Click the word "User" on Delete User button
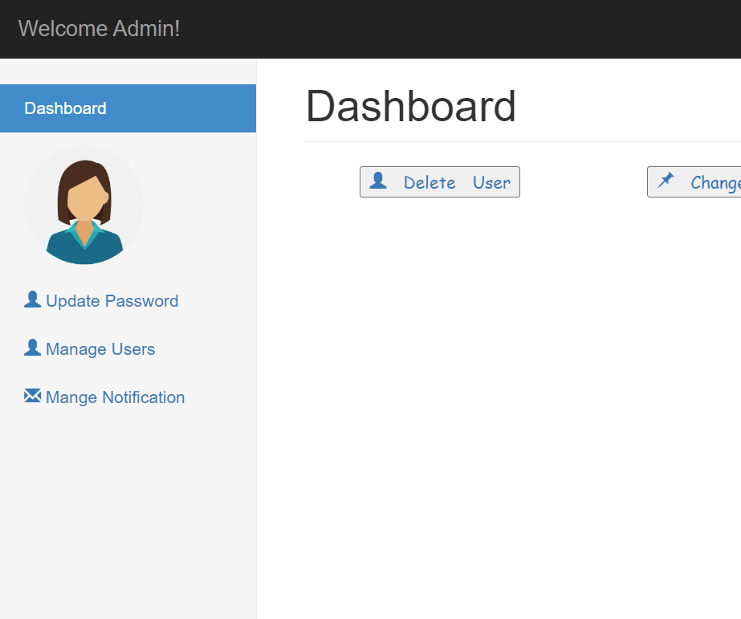The height and width of the screenshot is (619, 741). [x=491, y=183]
